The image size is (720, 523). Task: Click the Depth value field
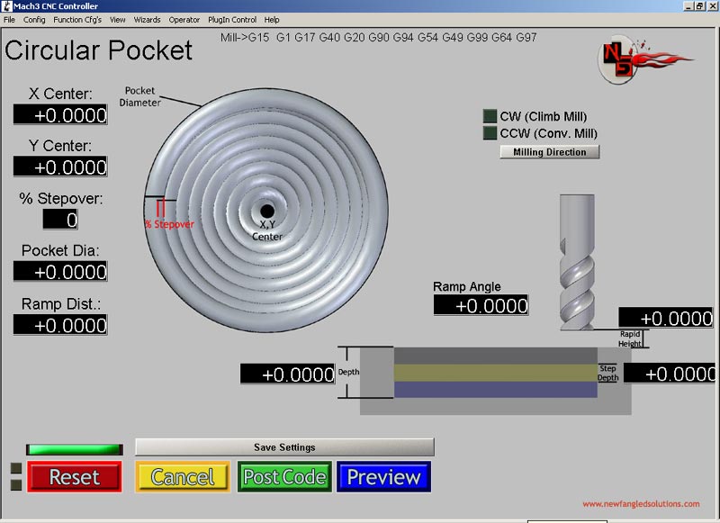pyautogui.click(x=287, y=374)
